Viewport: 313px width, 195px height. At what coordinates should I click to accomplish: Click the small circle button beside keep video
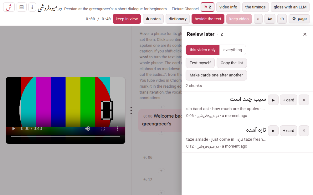click(x=258, y=19)
